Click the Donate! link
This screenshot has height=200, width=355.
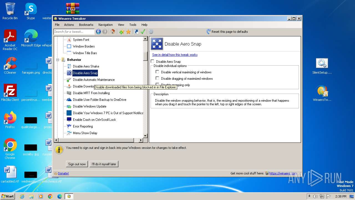coord(63,173)
